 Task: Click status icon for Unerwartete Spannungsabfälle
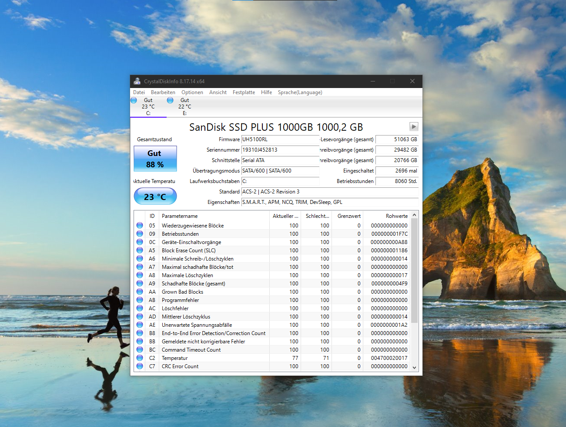pyautogui.click(x=140, y=325)
